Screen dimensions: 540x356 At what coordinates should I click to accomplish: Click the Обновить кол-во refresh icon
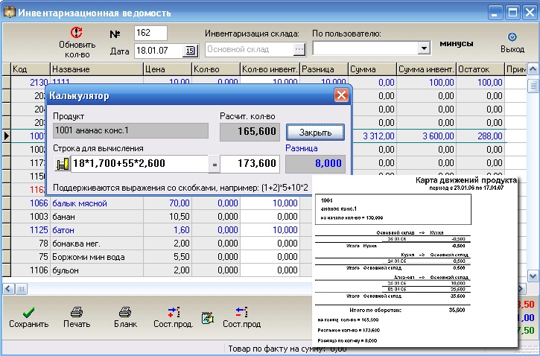(77, 33)
